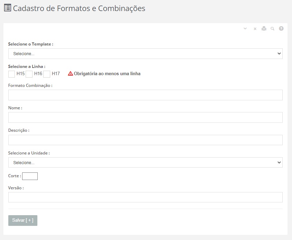292x240 pixels.
Task: Click the Unidade dropdown arrow
Action: (279, 163)
